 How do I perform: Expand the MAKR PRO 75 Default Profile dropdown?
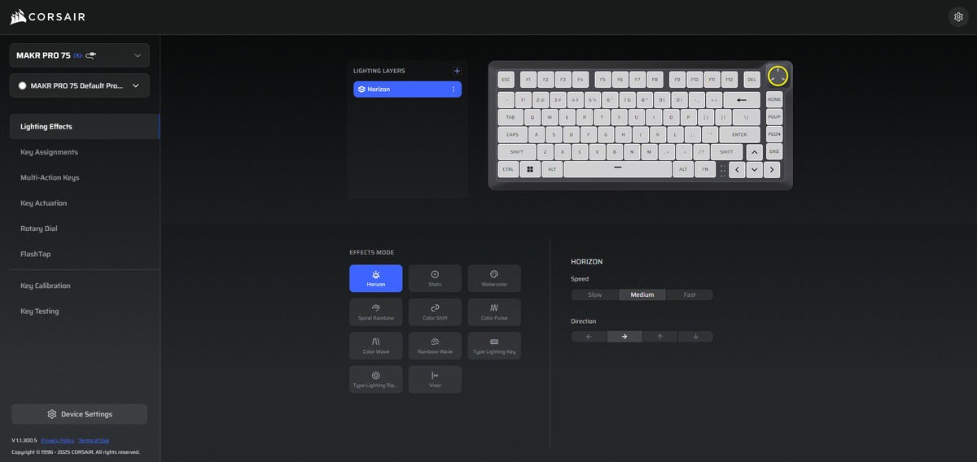click(80, 85)
